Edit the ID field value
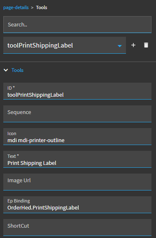Viewport: 156px width, 238px height. (77, 91)
